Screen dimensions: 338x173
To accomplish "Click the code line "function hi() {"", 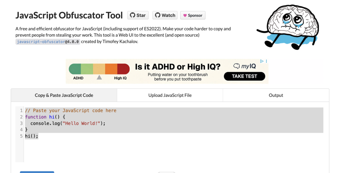I will pos(45,117).
